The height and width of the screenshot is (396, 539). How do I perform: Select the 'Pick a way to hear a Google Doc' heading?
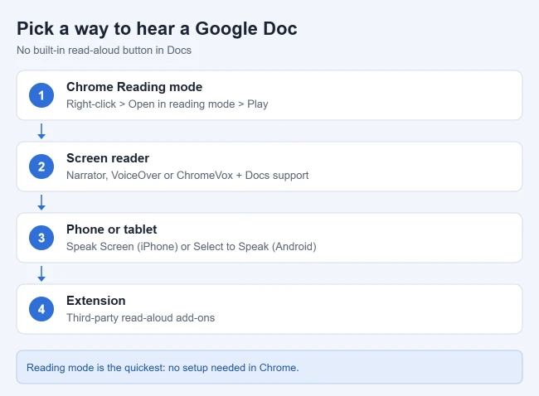(x=157, y=29)
